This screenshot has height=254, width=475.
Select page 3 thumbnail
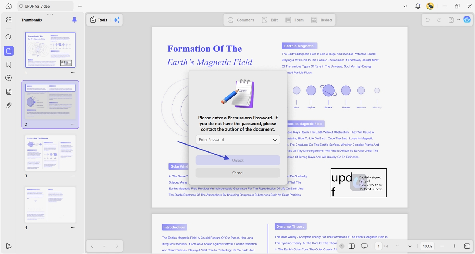click(50, 153)
